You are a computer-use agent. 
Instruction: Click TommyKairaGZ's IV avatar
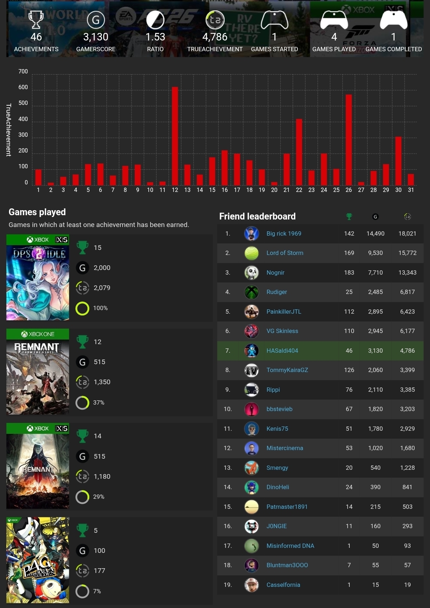[252, 370]
